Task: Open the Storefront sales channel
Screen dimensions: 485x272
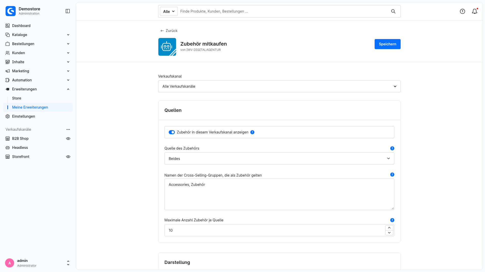Action: (x=21, y=157)
